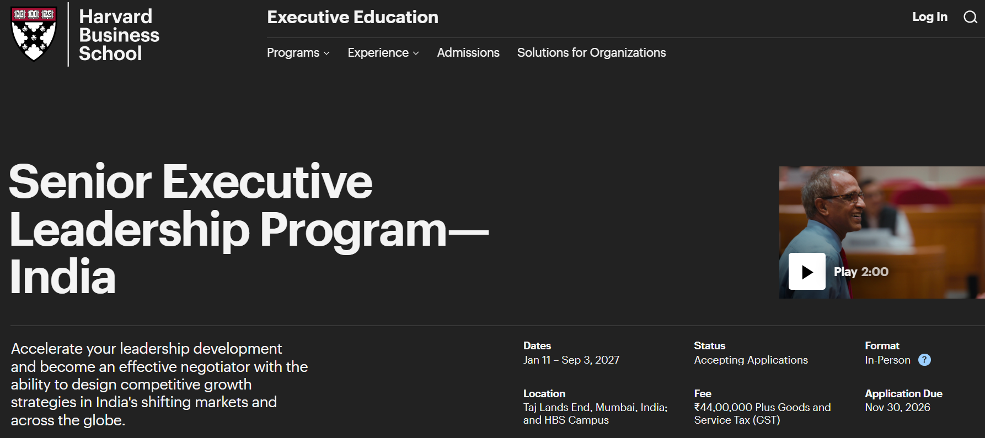The image size is (985, 438).
Task: Go to Executive Education home link
Action: pyautogui.click(x=353, y=17)
